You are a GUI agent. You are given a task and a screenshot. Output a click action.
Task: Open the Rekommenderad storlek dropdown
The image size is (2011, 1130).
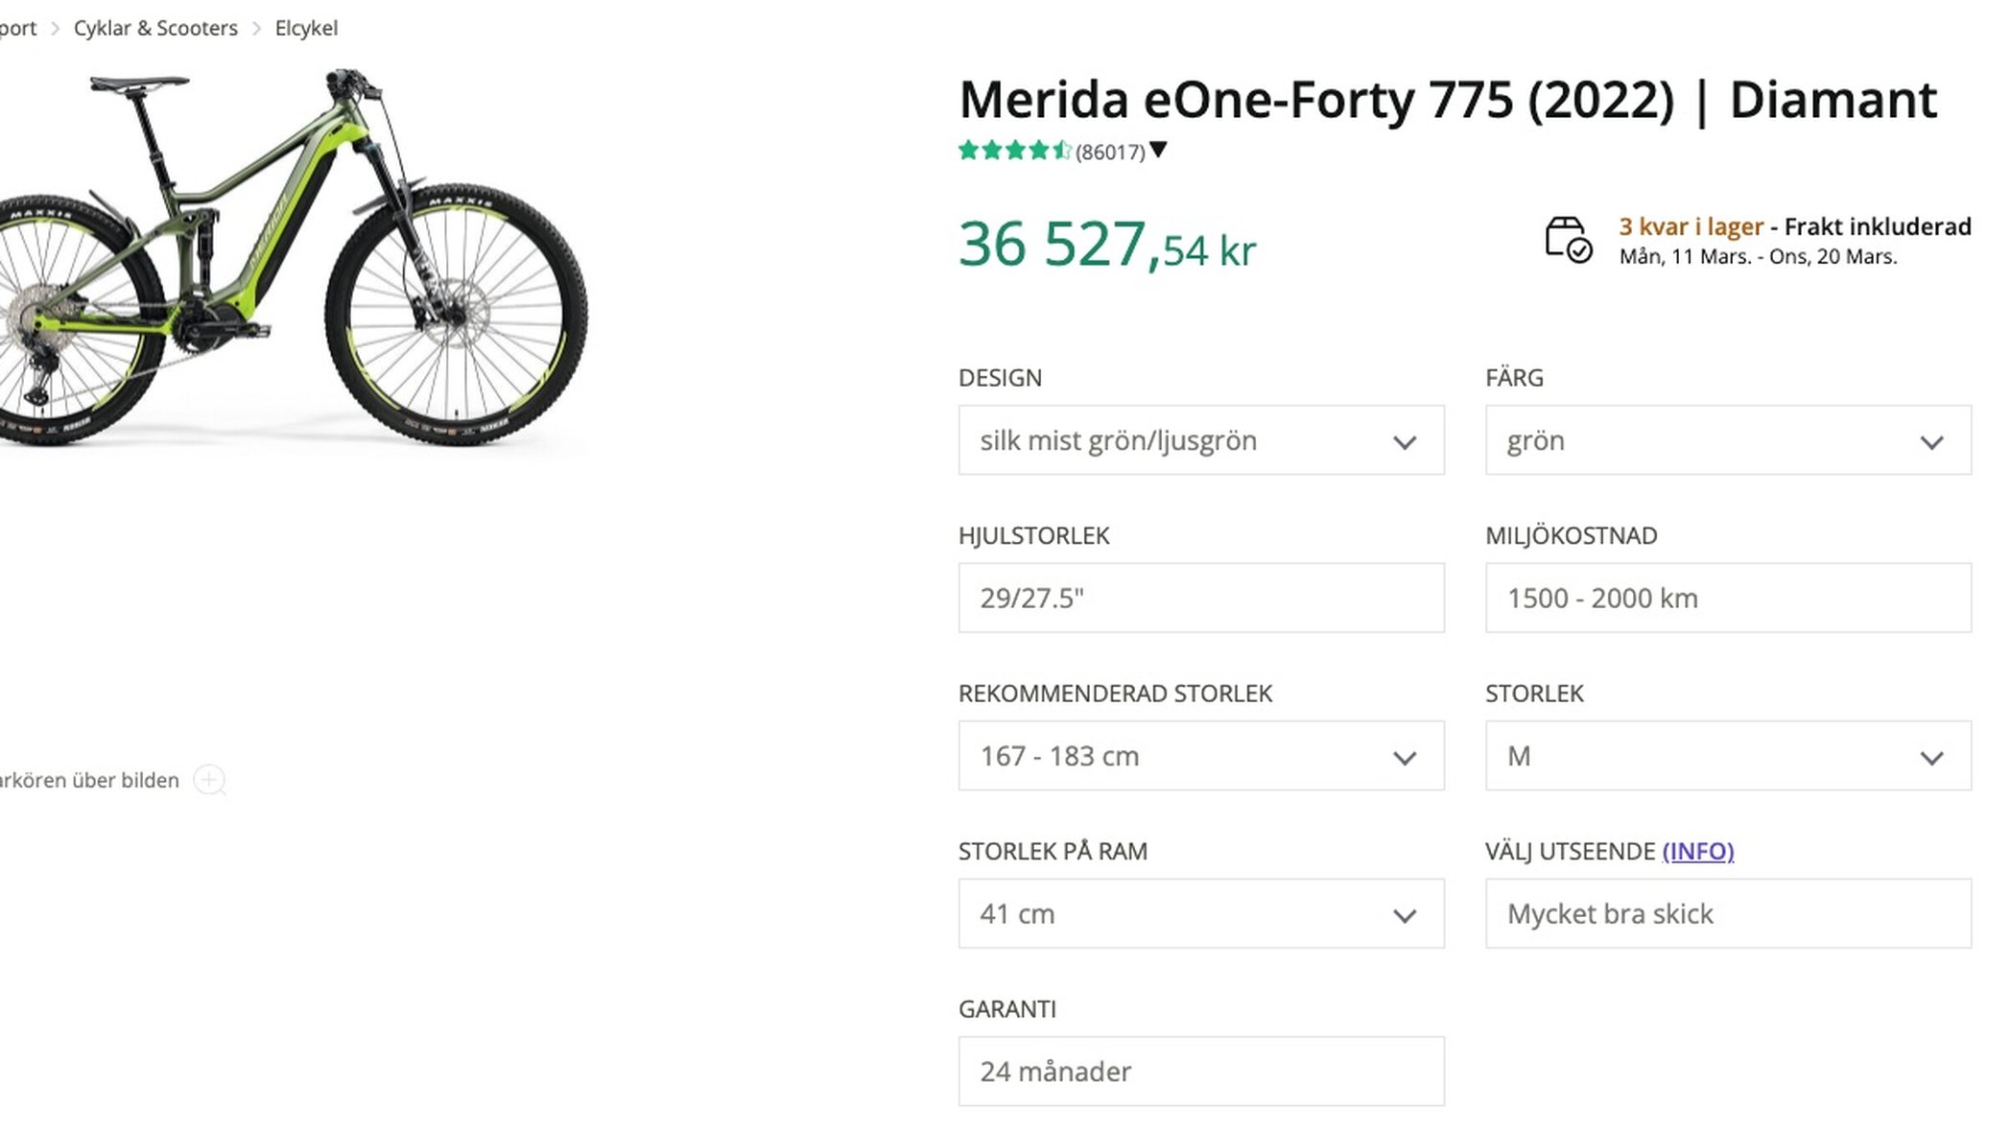1200,756
